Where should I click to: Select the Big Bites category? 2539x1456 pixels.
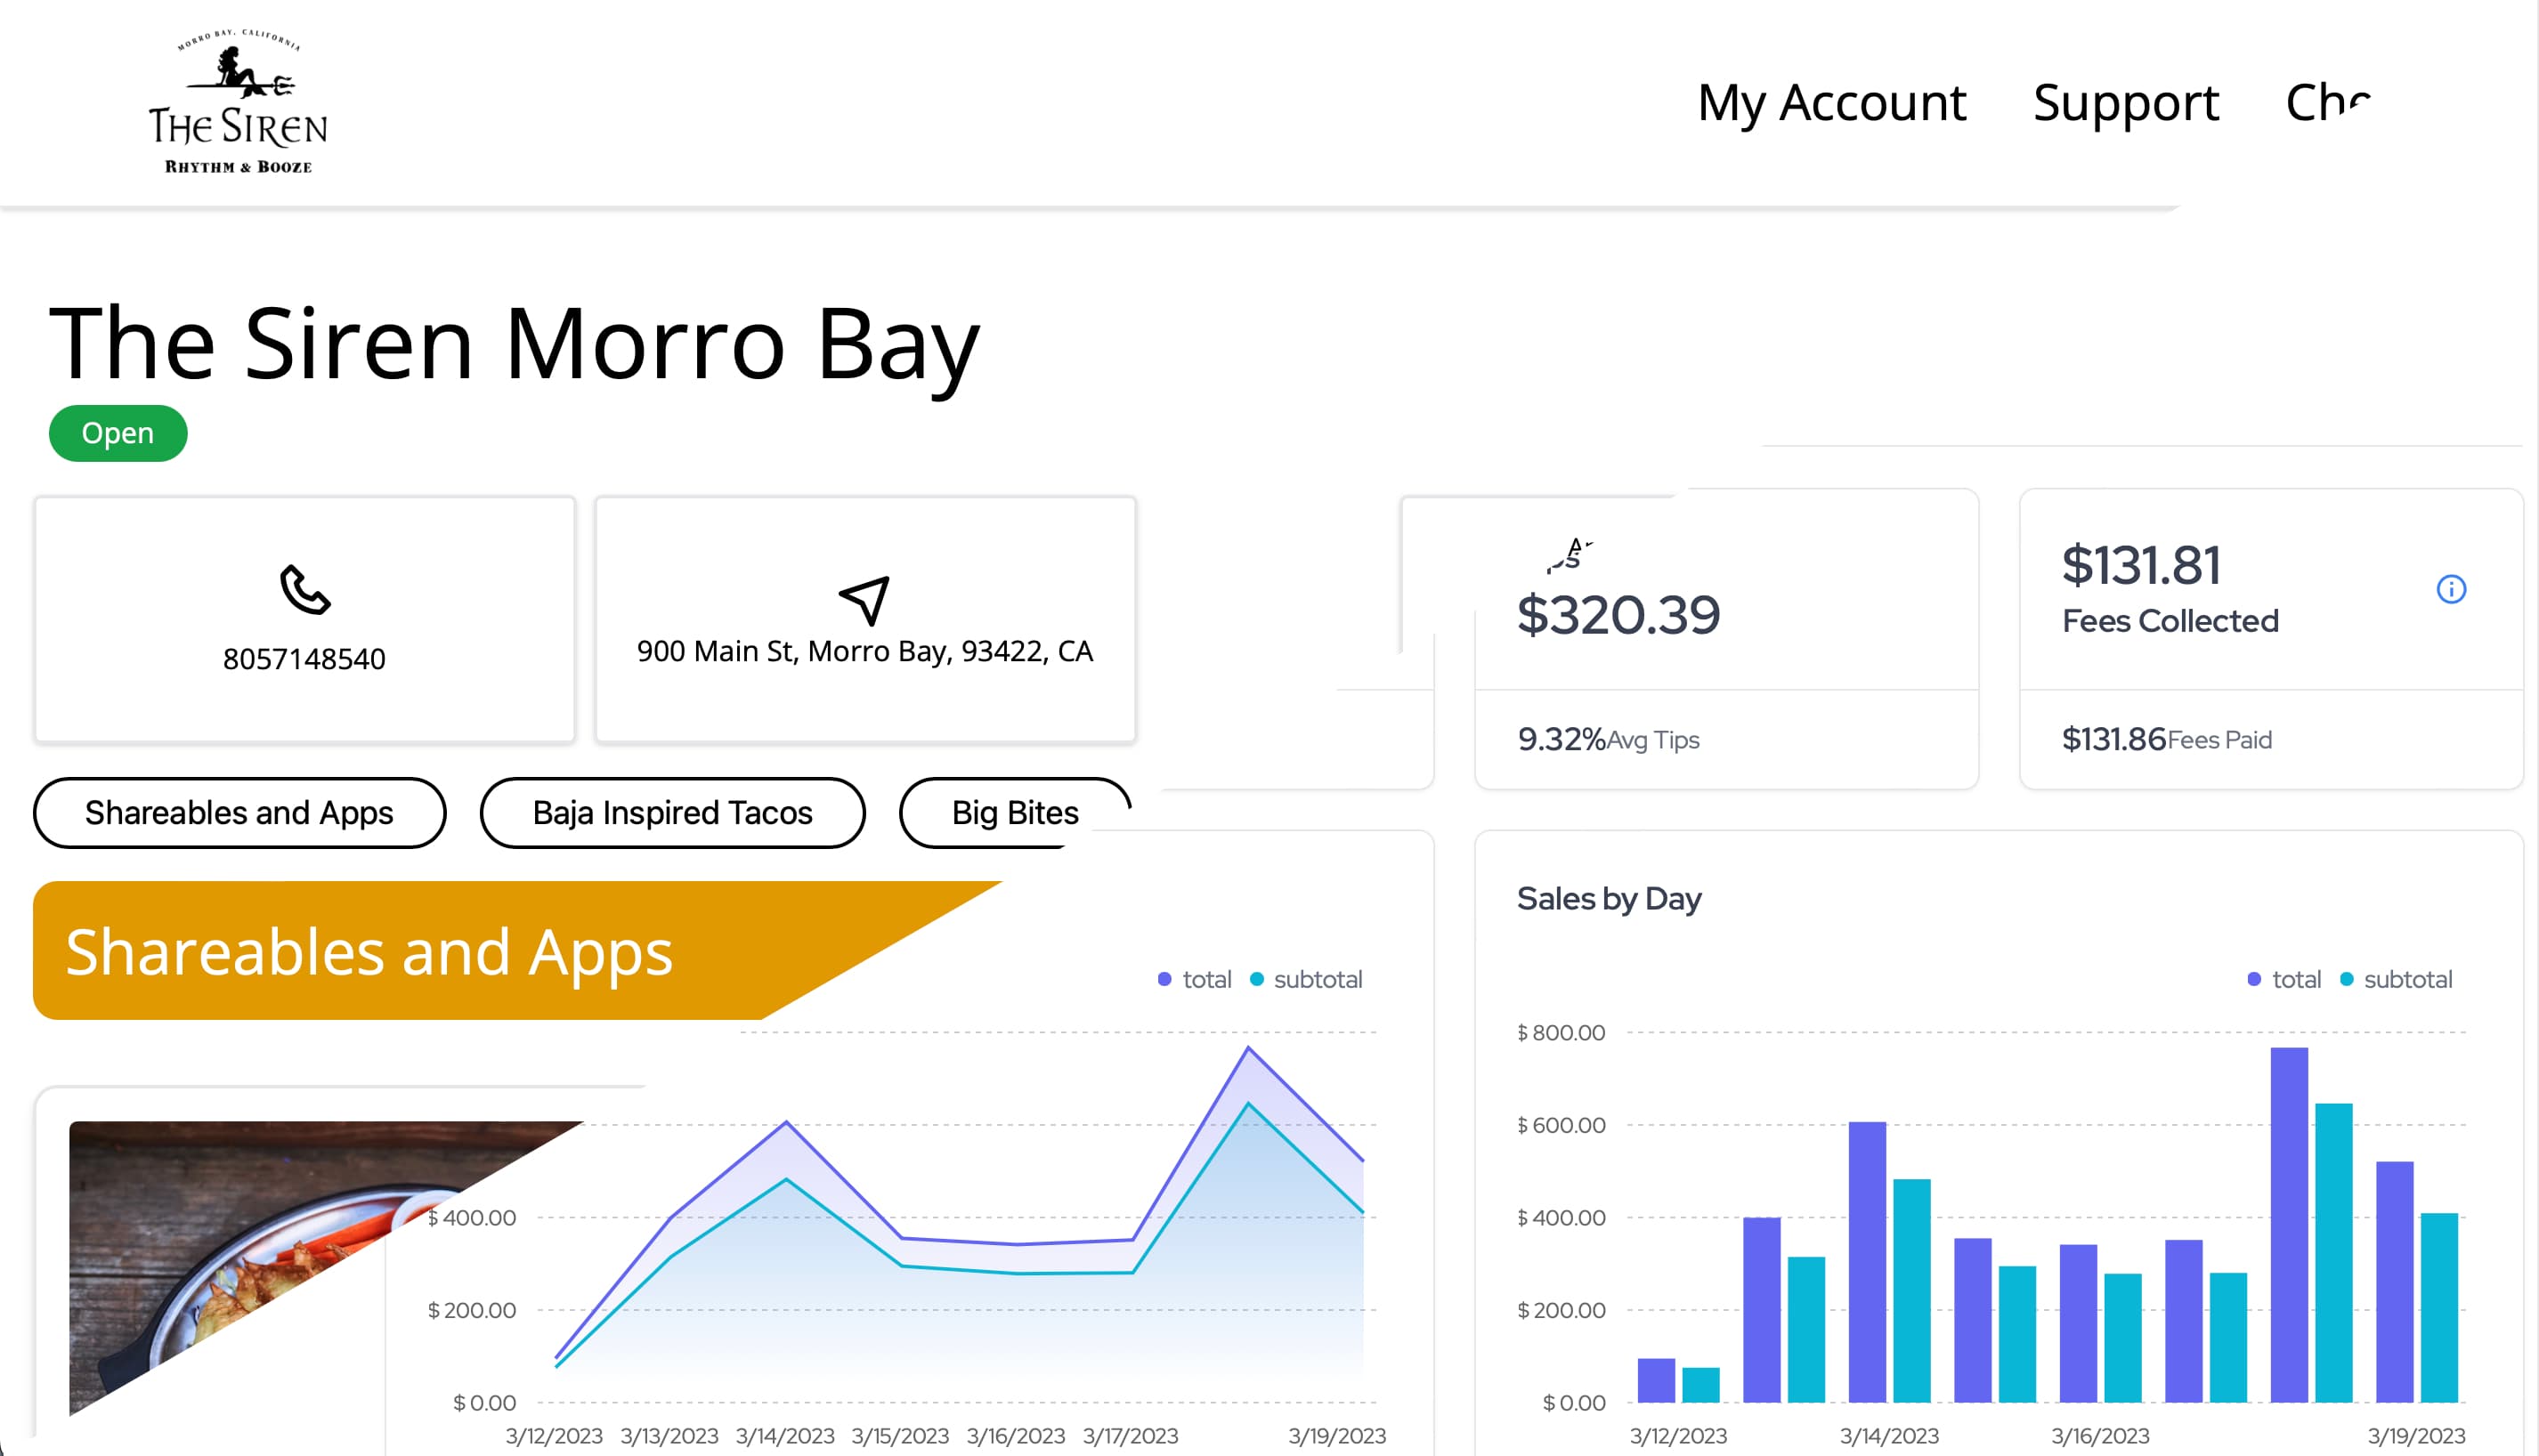coord(1014,813)
